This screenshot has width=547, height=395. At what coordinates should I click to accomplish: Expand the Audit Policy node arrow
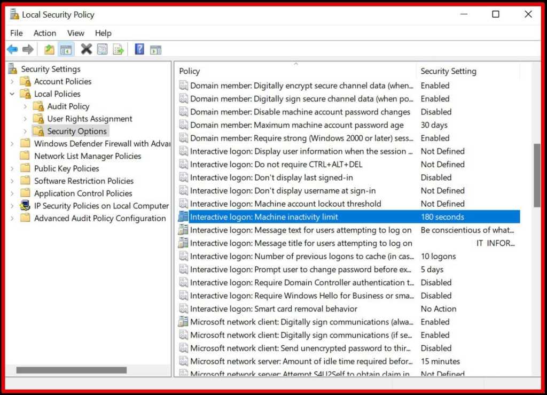pyautogui.click(x=25, y=106)
